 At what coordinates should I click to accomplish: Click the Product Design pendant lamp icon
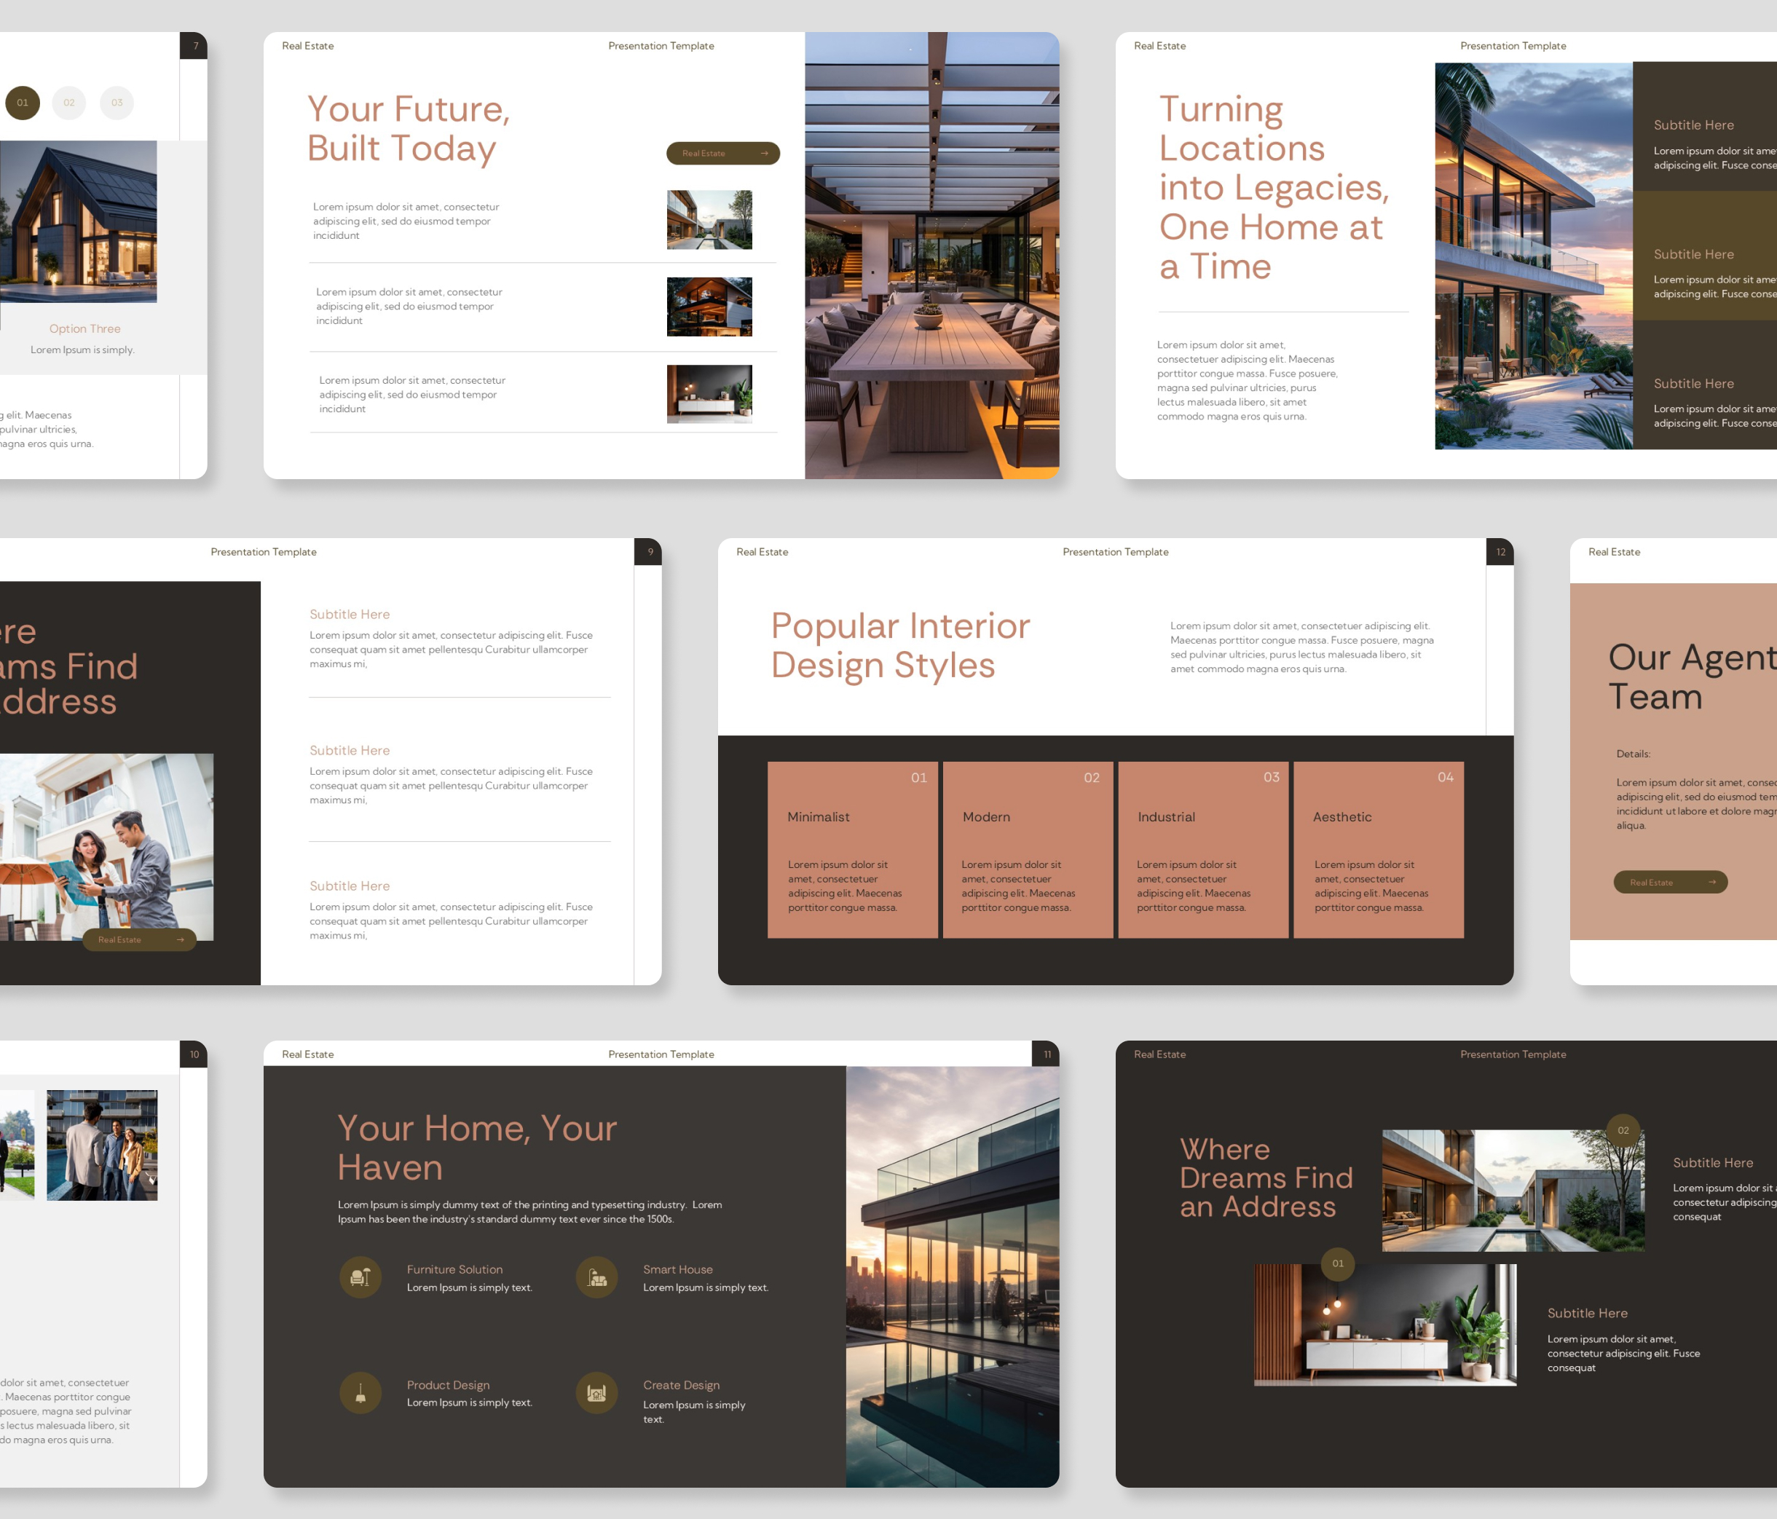click(x=360, y=1393)
